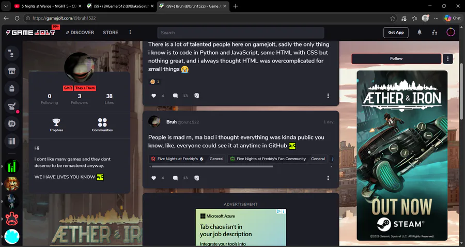The height and width of the screenshot is (247, 465).
Task: View the 3 Followers count
Action: (x=79, y=99)
